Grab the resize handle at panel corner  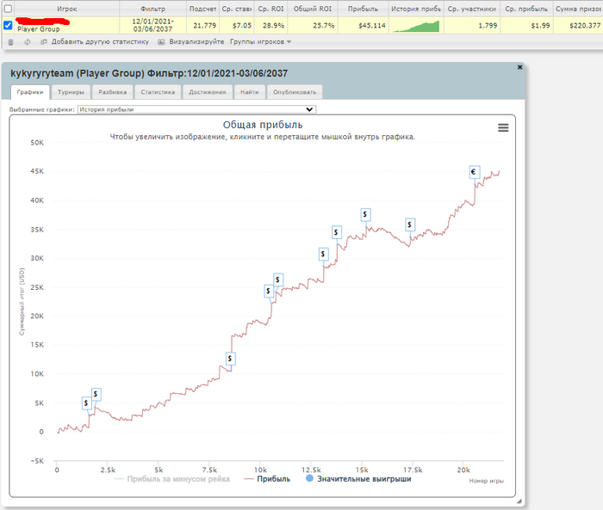point(519,501)
